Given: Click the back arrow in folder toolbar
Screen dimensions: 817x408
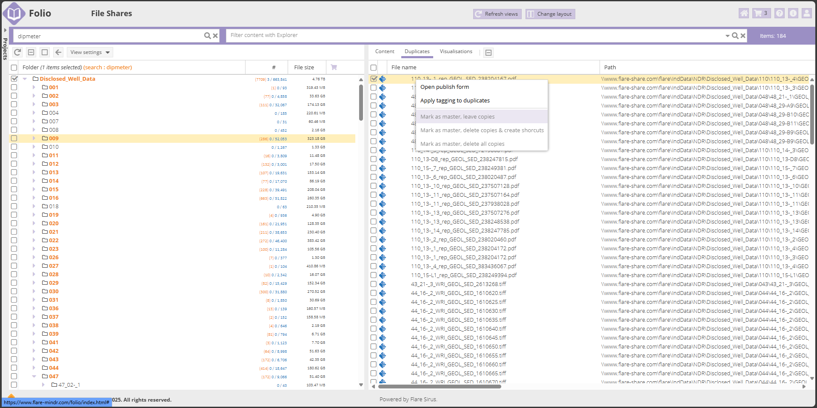Looking at the screenshot, I should pyautogui.click(x=58, y=52).
